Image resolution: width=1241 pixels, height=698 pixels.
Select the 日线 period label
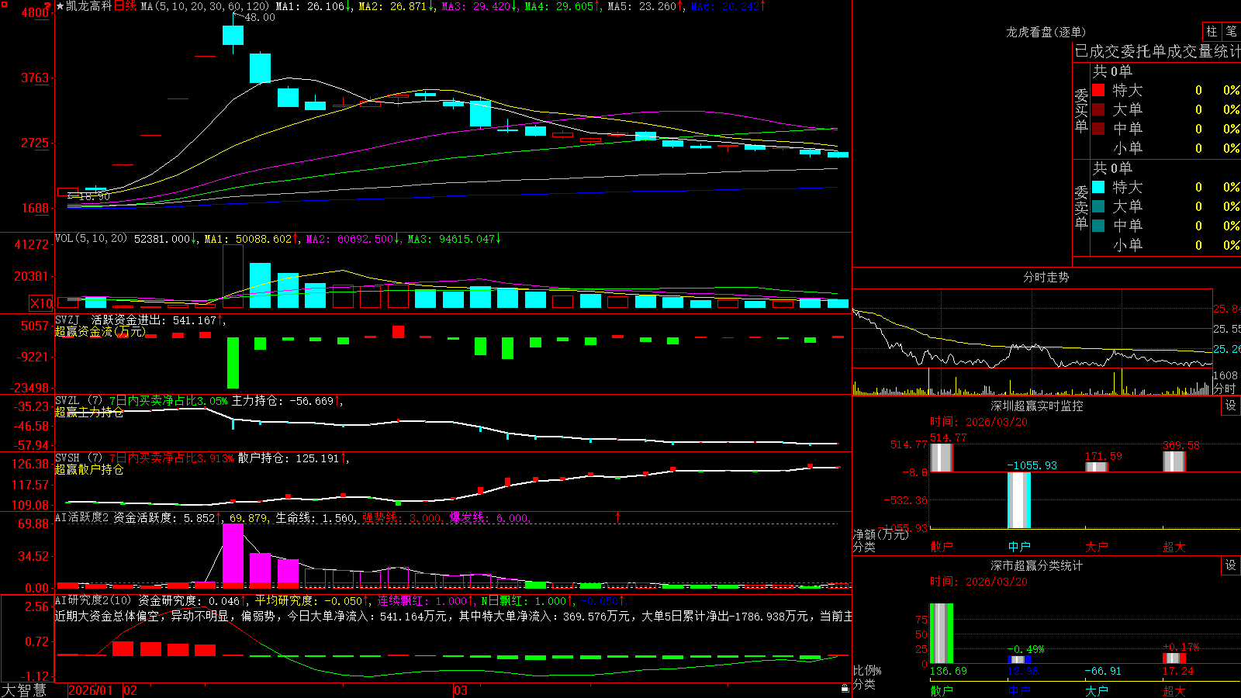click(125, 6)
